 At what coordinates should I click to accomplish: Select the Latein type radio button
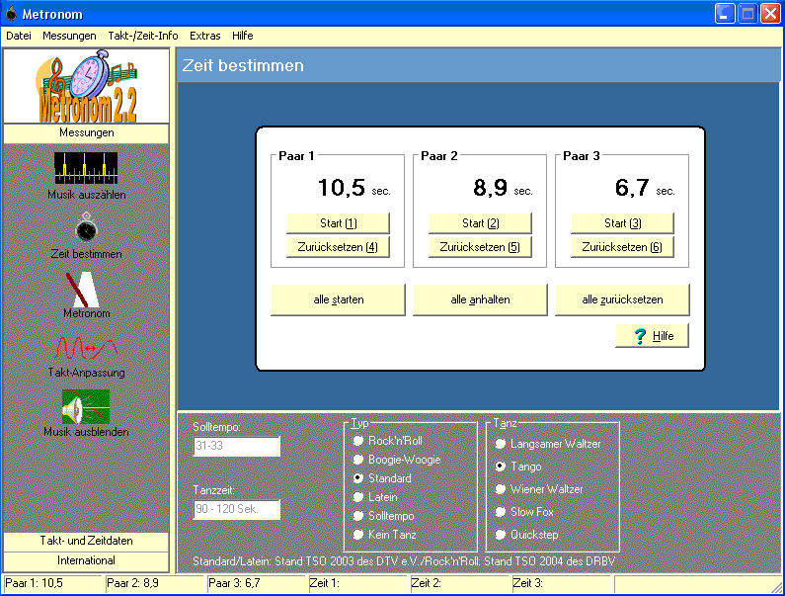(x=358, y=497)
